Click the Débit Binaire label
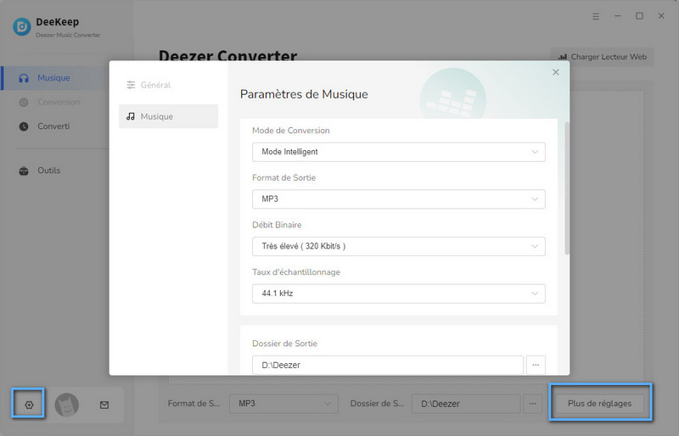Viewport: 679px width, 436px height. click(277, 225)
